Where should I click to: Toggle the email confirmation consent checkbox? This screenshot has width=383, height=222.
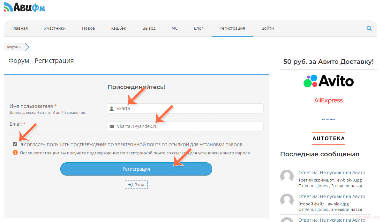point(15,144)
